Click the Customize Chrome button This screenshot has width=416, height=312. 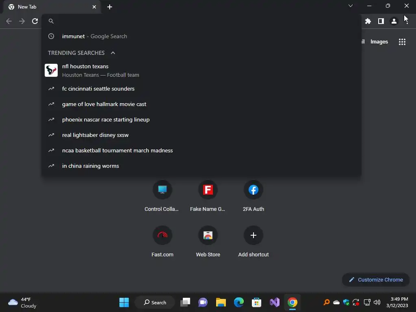tap(376, 279)
